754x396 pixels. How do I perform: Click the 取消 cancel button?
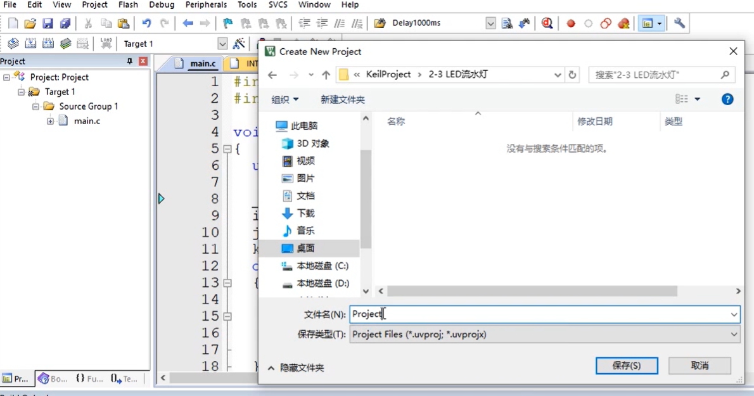coord(700,366)
